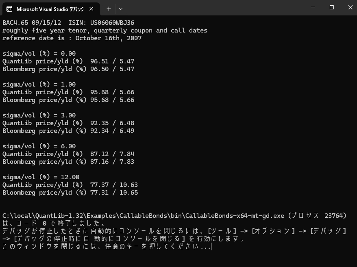Viewport: 357px width, 267px height.
Task: Open a new terminal tab with plus
Action: point(109,9)
